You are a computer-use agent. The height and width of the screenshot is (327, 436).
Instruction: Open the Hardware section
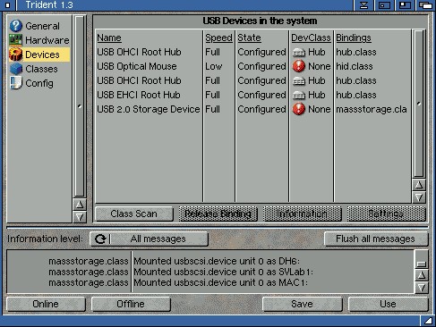39,40
